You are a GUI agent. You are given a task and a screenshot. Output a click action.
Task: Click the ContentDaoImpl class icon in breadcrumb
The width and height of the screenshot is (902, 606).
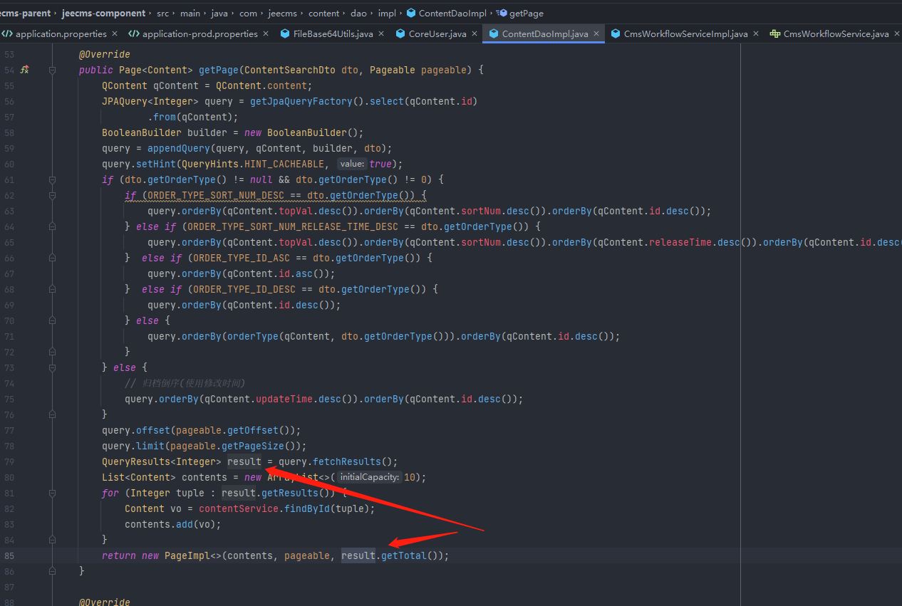coord(411,13)
